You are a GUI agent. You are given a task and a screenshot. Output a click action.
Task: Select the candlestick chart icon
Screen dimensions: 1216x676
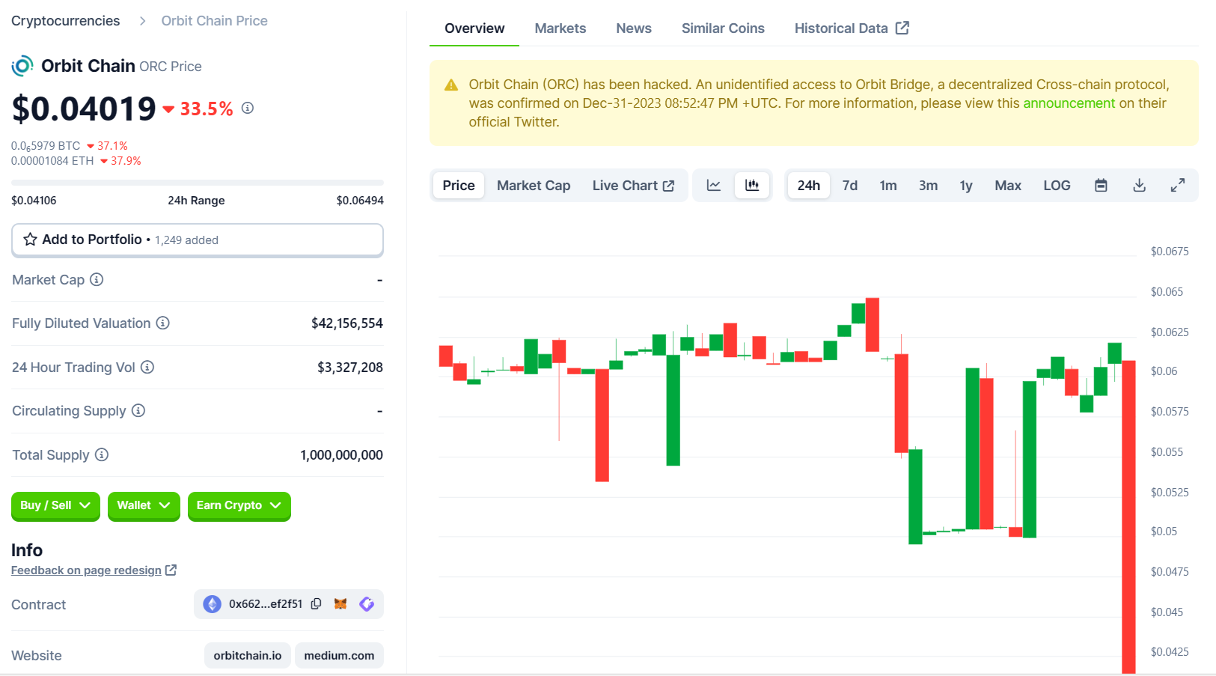[x=752, y=186]
